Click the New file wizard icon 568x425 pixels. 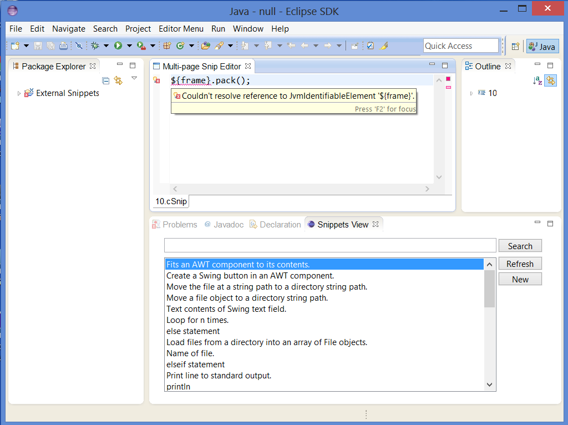pos(15,45)
